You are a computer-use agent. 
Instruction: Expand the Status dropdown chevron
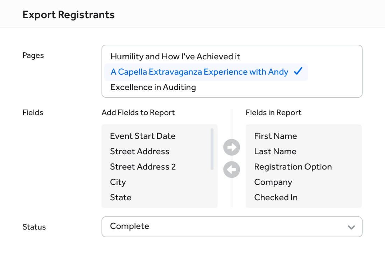coord(351,227)
